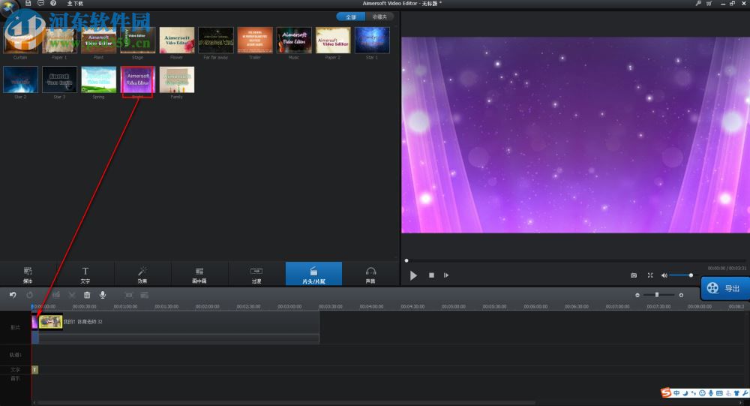Select the Star 3 intro template

click(x=59, y=80)
